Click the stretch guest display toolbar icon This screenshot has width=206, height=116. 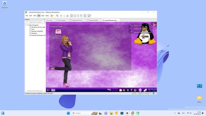(x=89, y=16)
